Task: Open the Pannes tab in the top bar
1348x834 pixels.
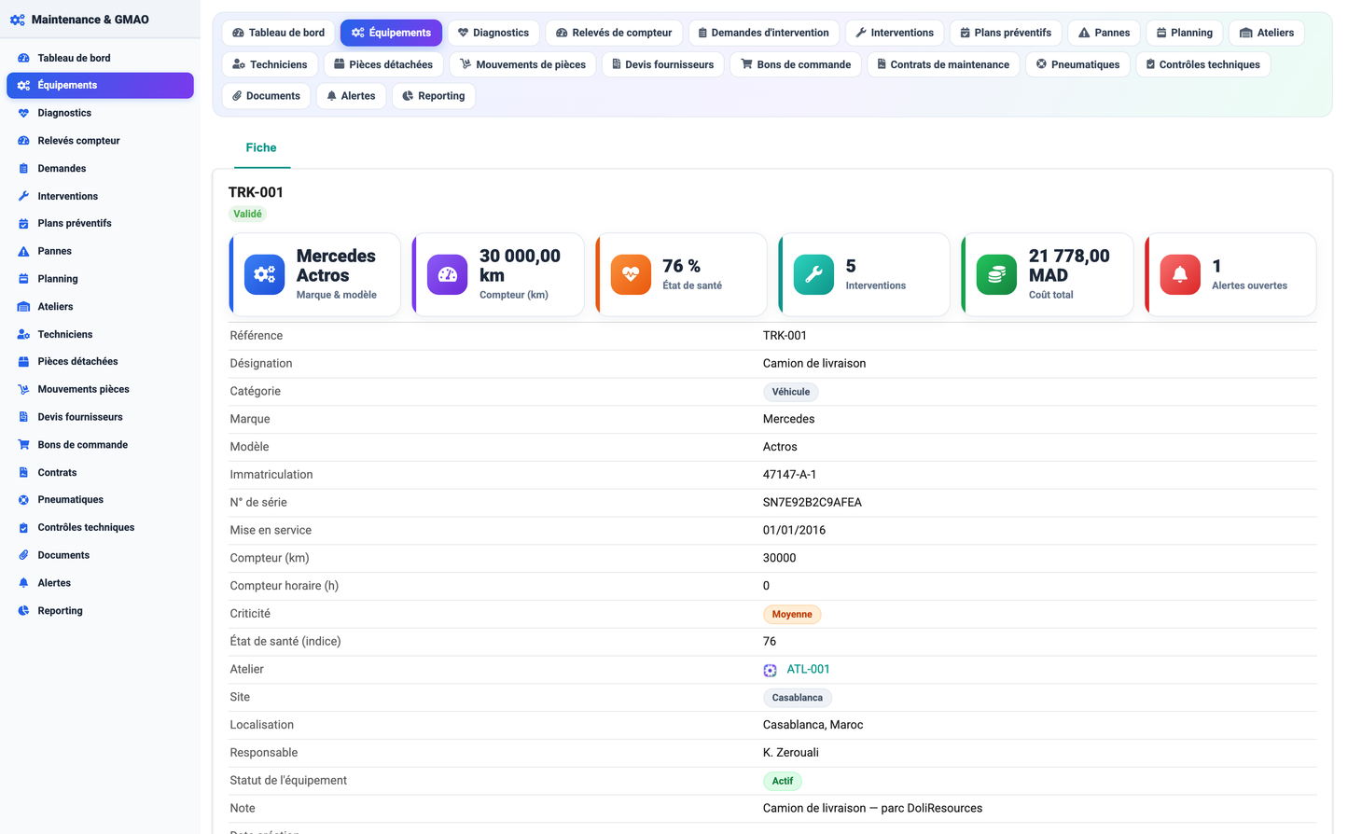Action: 1104,33
